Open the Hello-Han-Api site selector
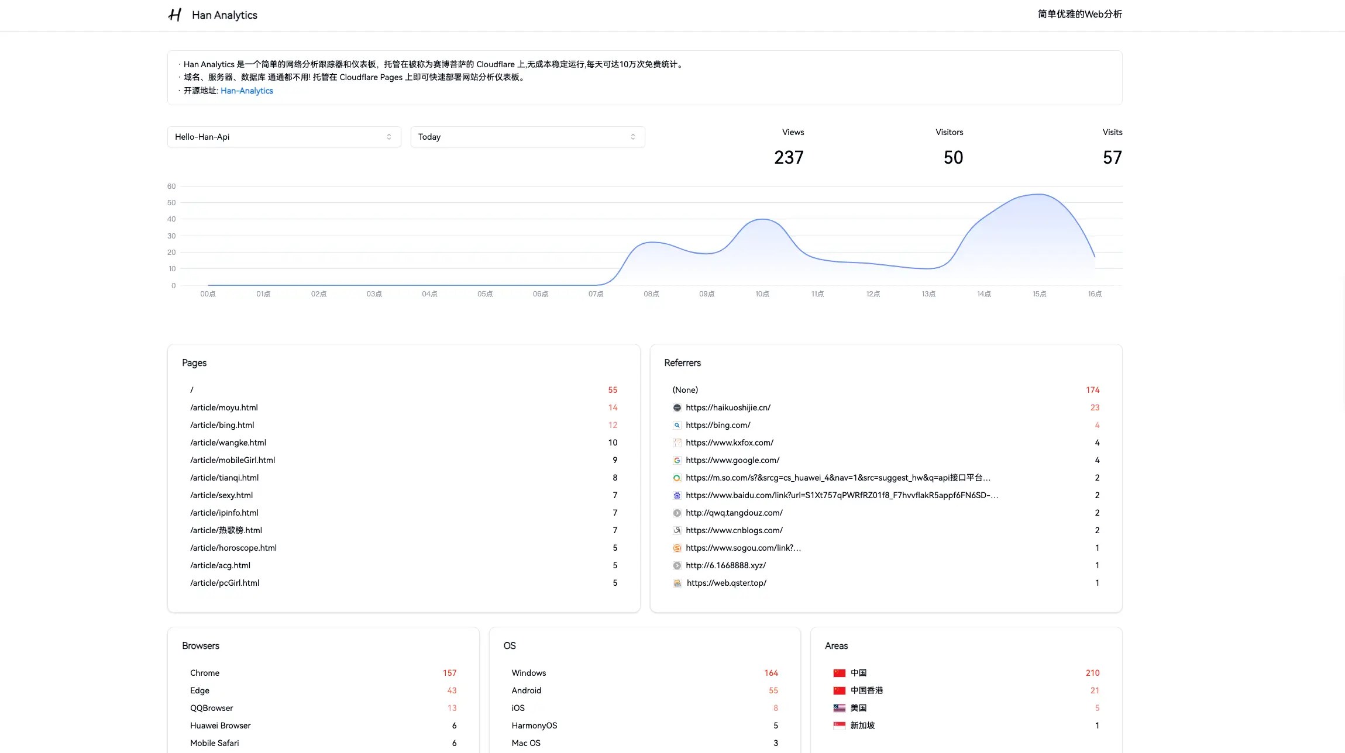 pos(284,136)
